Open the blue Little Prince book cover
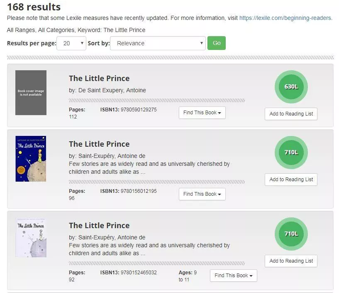This screenshot has height=293, width=339. [x=31, y=159]
